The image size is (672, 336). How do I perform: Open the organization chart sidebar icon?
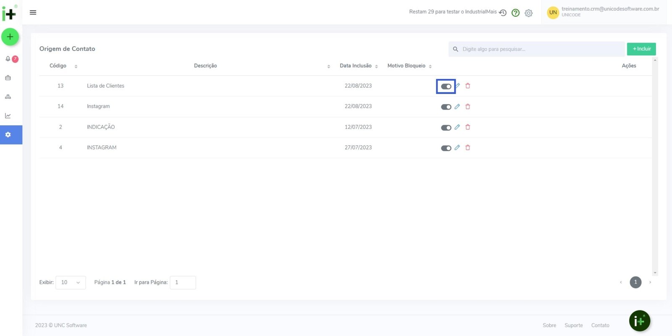click(8, 97)
